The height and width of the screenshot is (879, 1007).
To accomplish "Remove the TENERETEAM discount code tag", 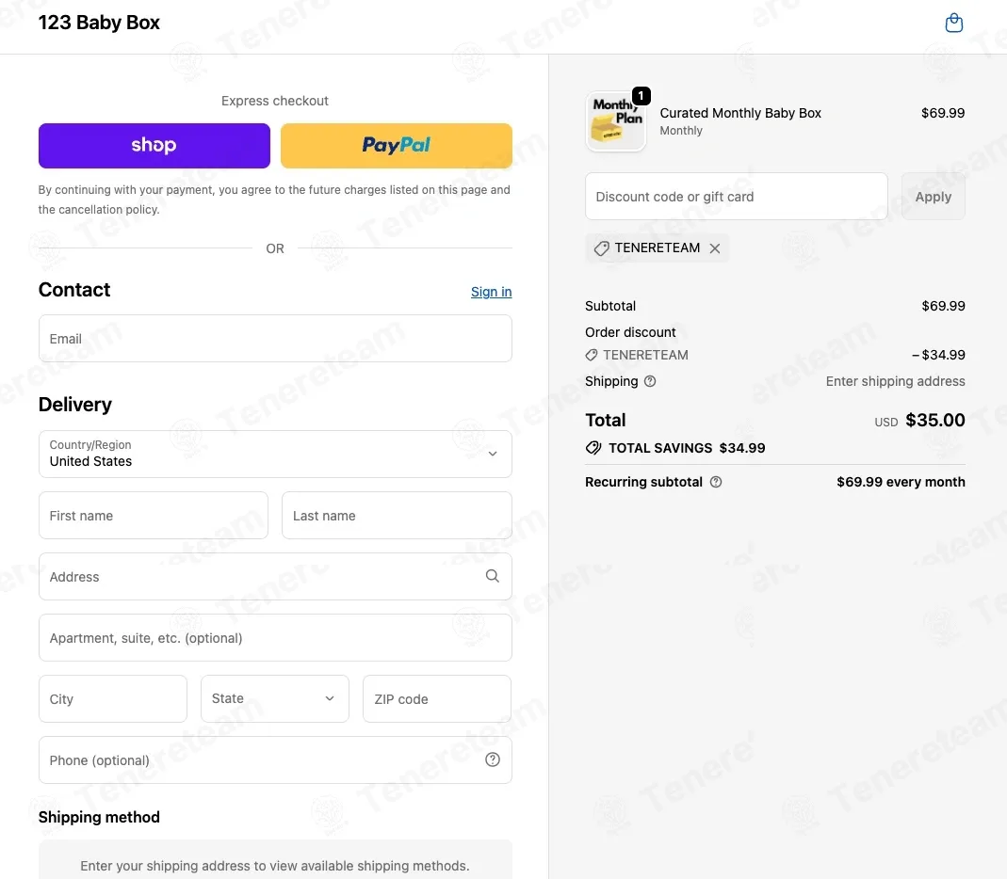I will 715,248.
